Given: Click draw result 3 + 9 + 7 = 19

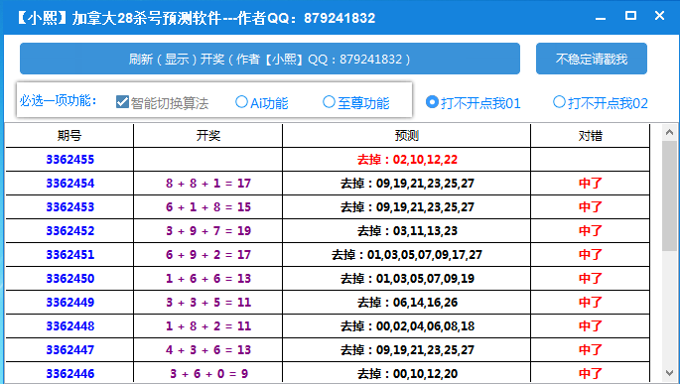Looking at the screenshot, I should [208, 231].
